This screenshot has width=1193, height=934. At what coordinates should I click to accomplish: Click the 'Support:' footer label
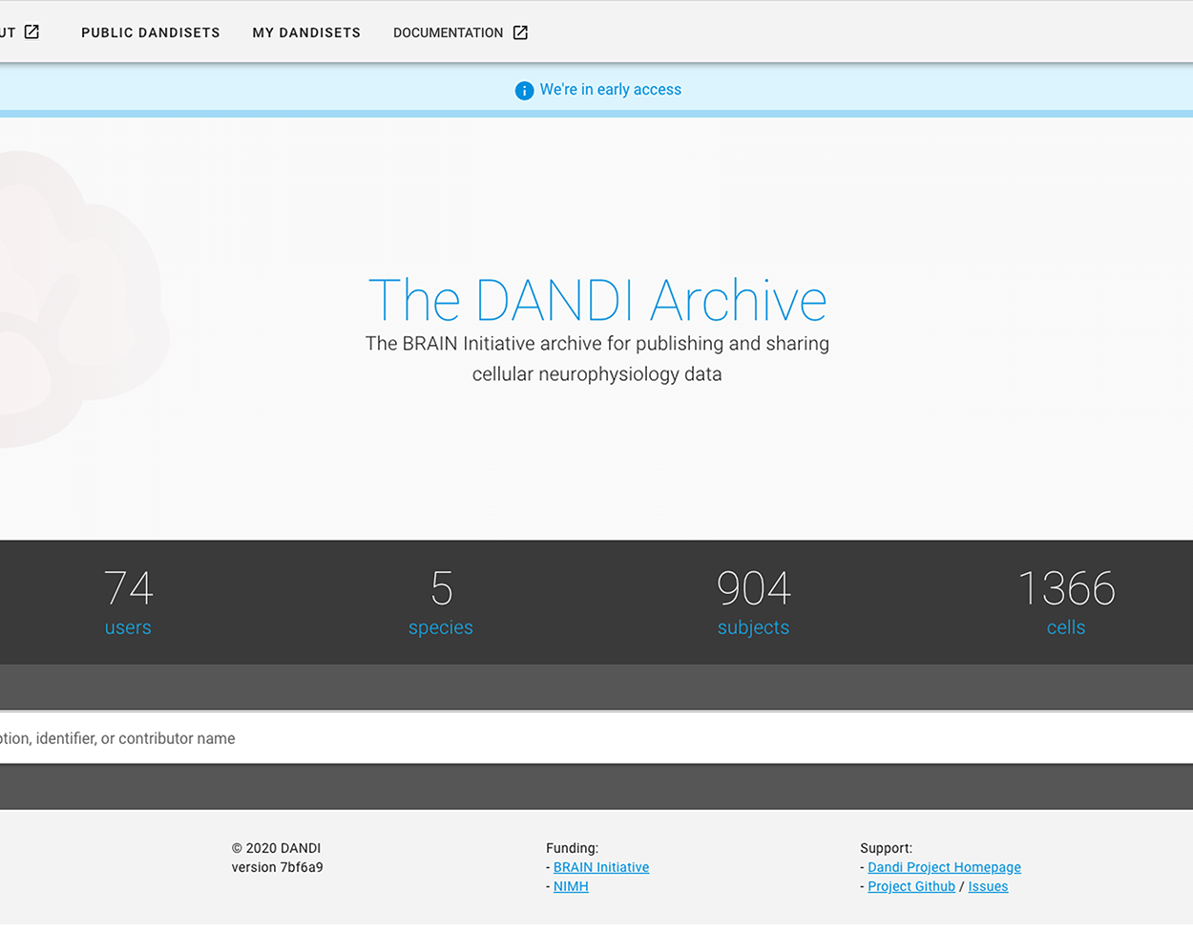click(886, 848)
